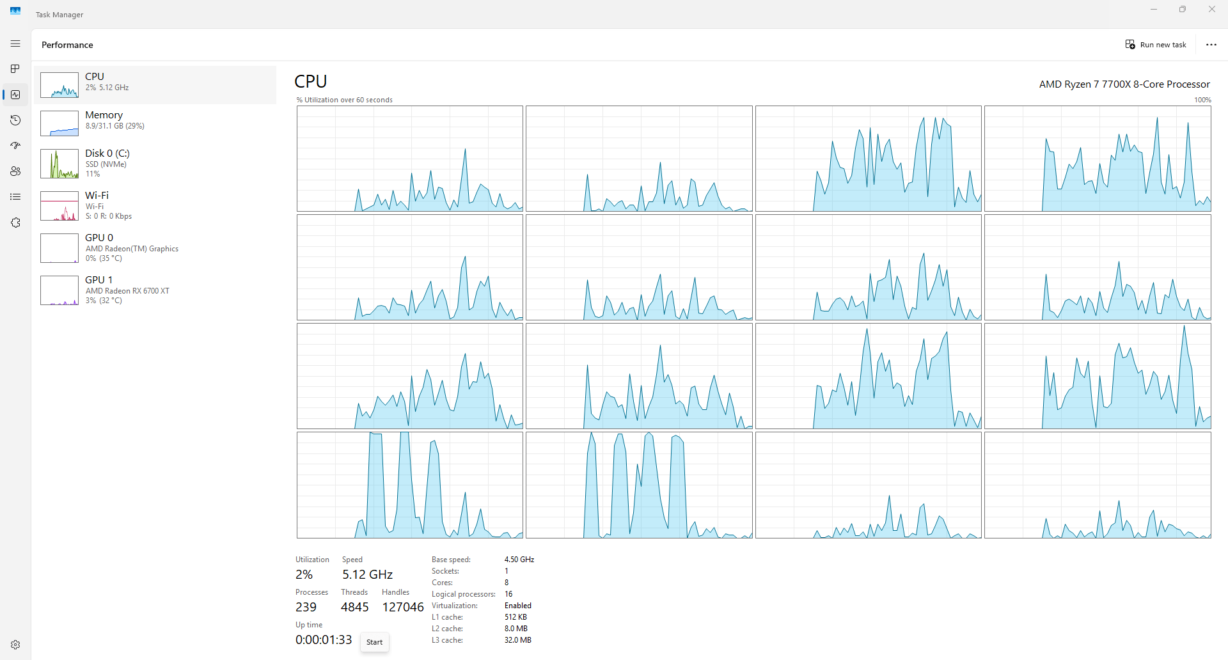1228x660 pixels.
Task: Click the fourth-row, fourth-column CPU core graph
Action: (1098, 485)
